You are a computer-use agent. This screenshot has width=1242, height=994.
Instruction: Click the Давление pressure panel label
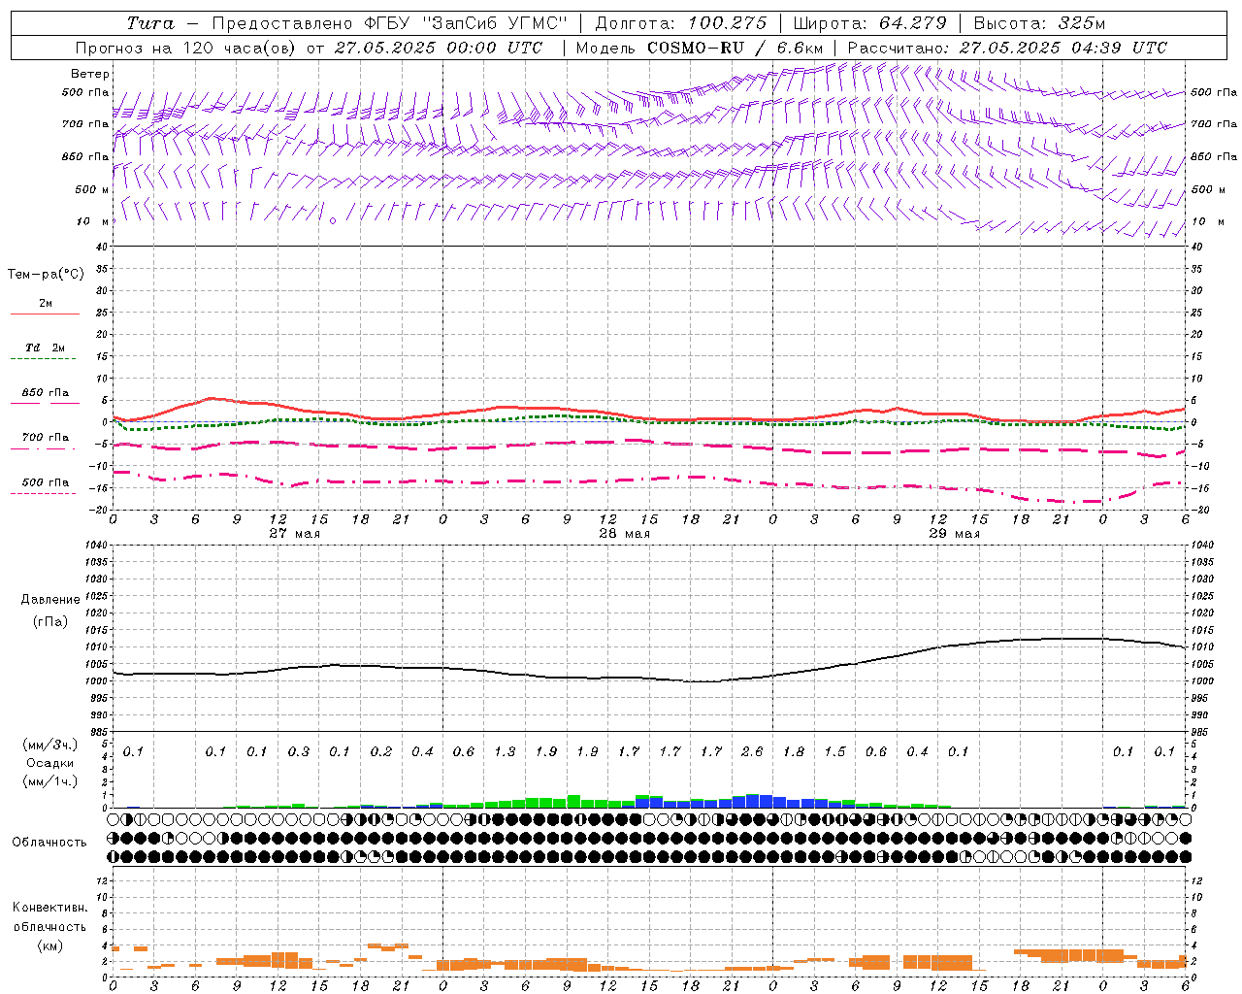[x=50, y=600]
